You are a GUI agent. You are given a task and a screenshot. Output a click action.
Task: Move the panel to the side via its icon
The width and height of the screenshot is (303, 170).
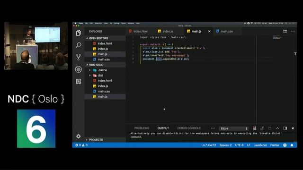285,128
